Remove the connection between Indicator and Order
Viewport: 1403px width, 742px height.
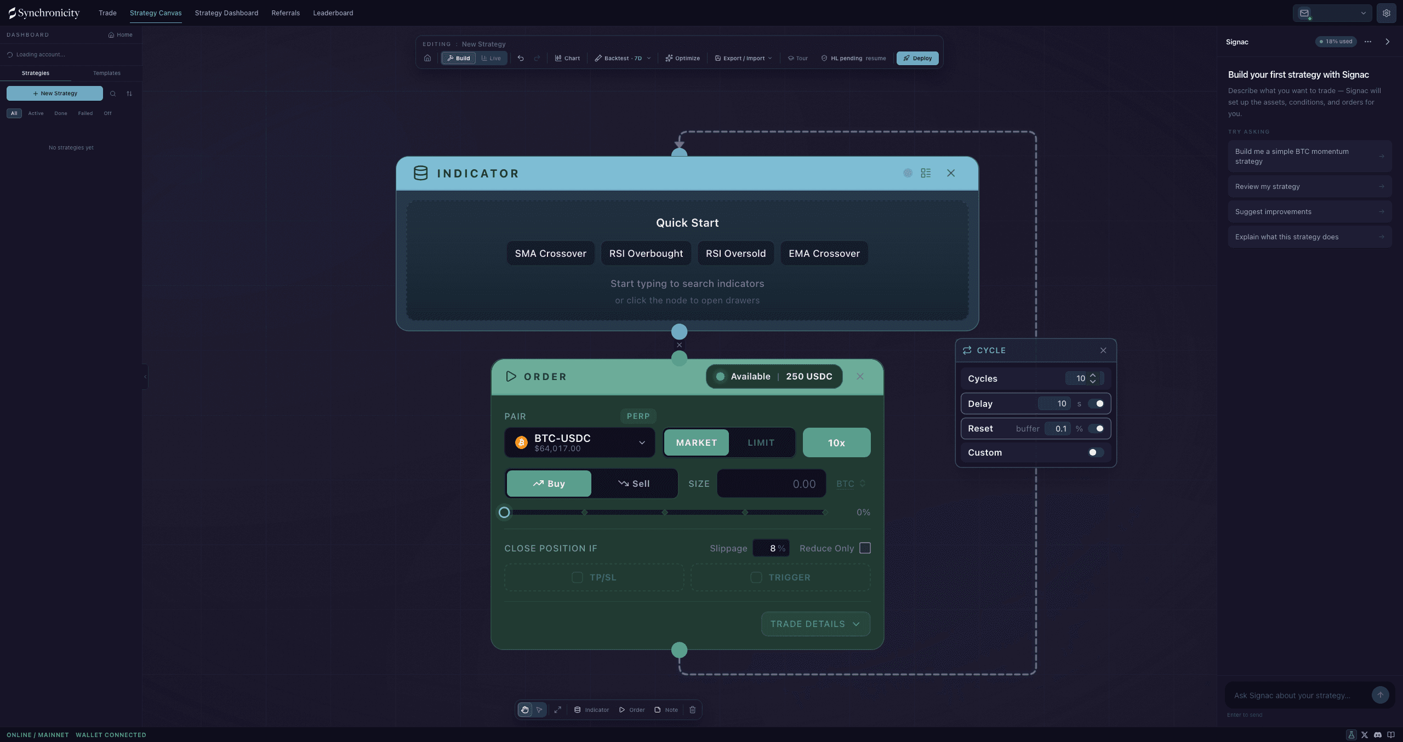point(679,345)
